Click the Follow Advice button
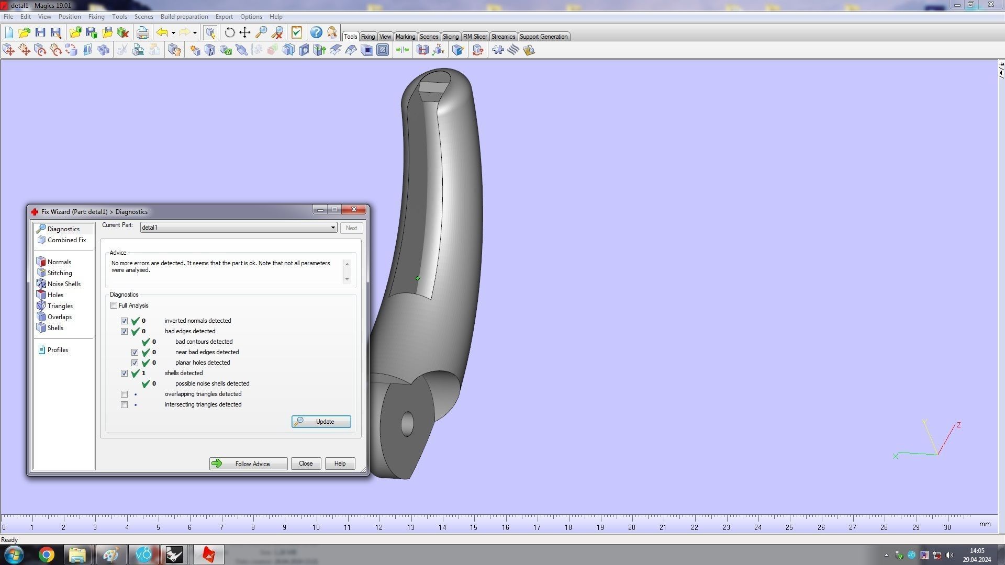 click(248, 464)
